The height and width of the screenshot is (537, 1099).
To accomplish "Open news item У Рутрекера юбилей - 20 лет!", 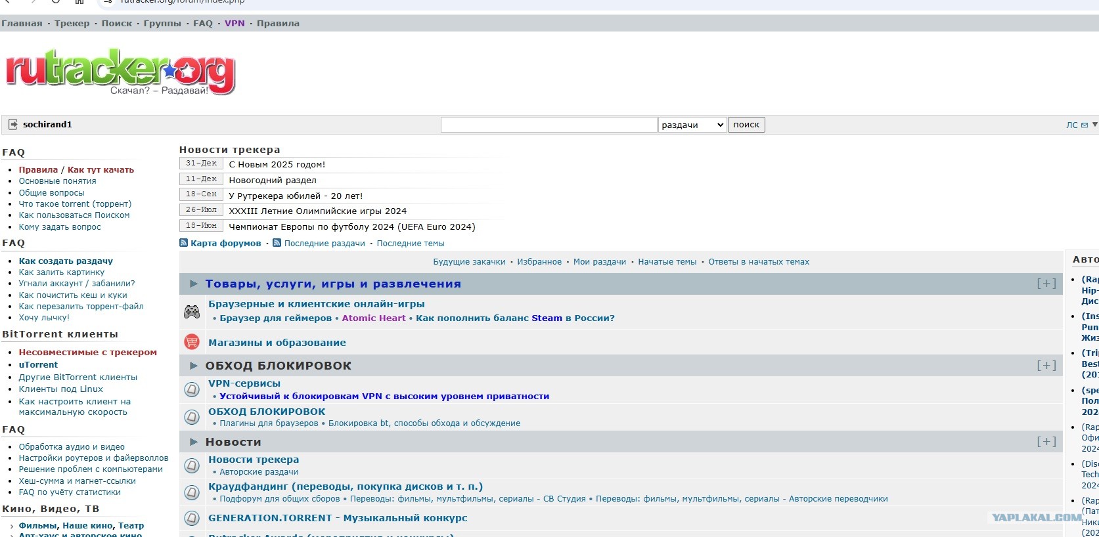I will [296, 196].
